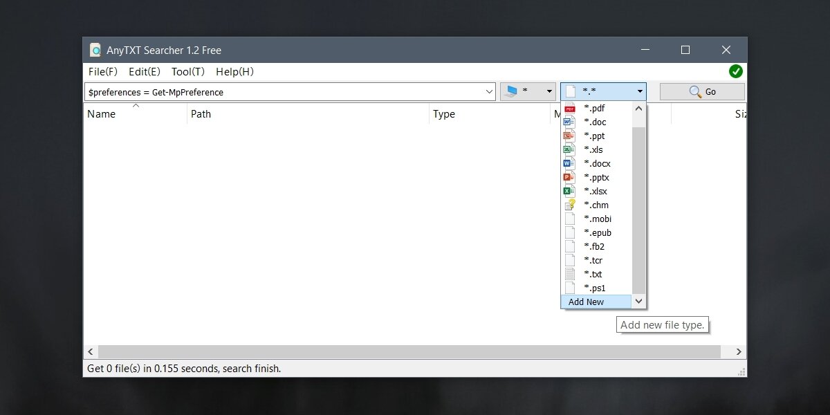Click the PowerPoint icon beside *.ppt
830x415 pixels.
569,136
